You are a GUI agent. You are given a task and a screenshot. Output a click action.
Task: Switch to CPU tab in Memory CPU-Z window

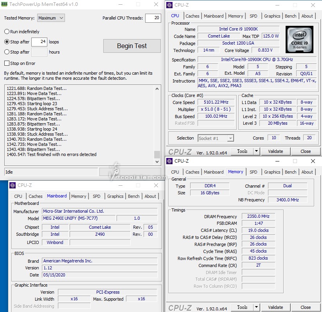click(175, 172)
